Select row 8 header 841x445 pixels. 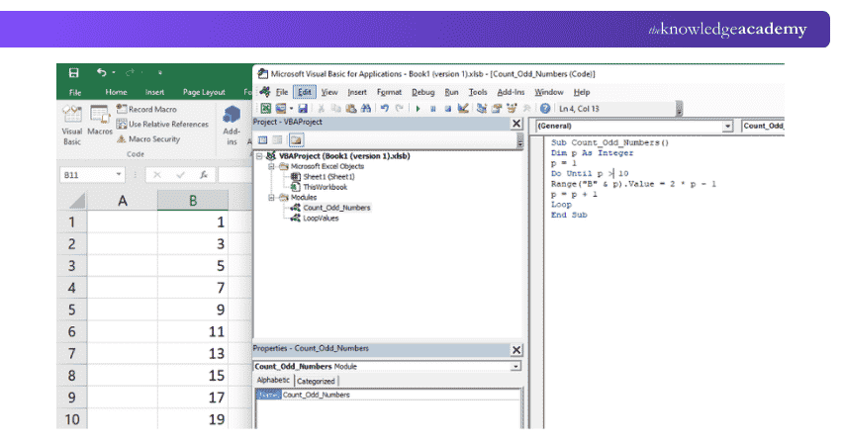[72, 376]
